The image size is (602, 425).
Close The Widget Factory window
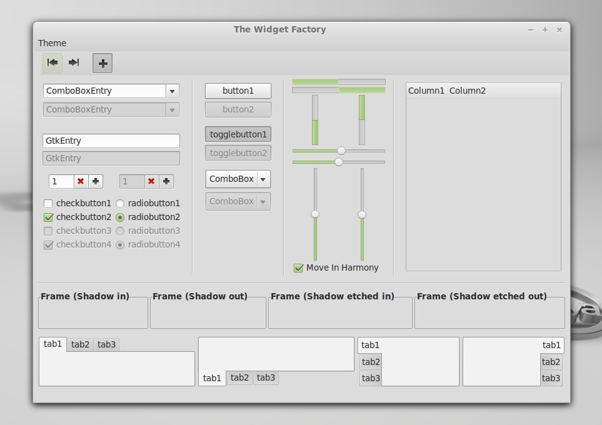pyautogui.click(x=559, y=30)
